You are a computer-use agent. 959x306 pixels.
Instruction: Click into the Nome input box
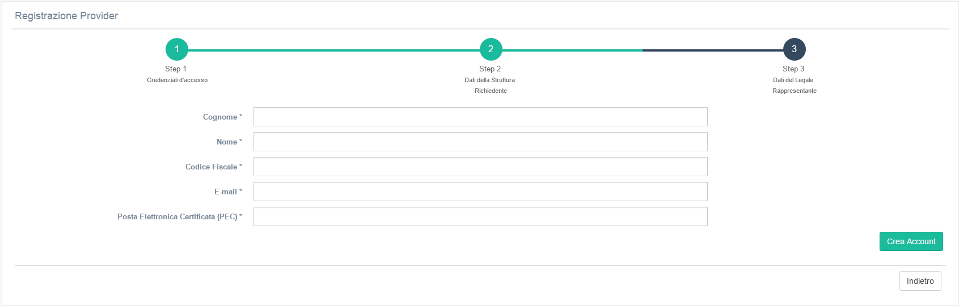480,142
